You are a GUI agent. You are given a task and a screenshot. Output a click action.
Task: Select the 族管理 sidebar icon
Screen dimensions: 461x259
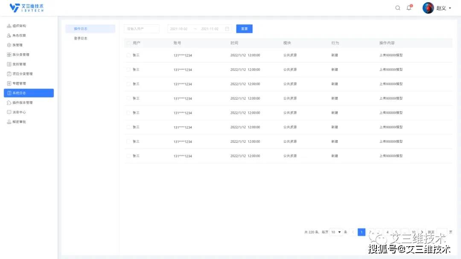(x=9, y=45)
